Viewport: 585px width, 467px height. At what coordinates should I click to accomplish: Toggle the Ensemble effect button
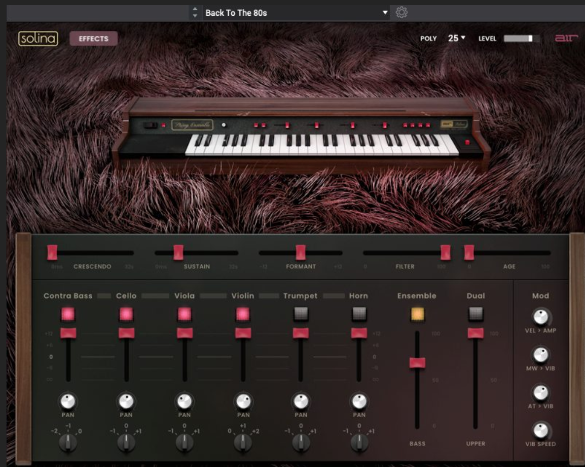tap(417, 314)
